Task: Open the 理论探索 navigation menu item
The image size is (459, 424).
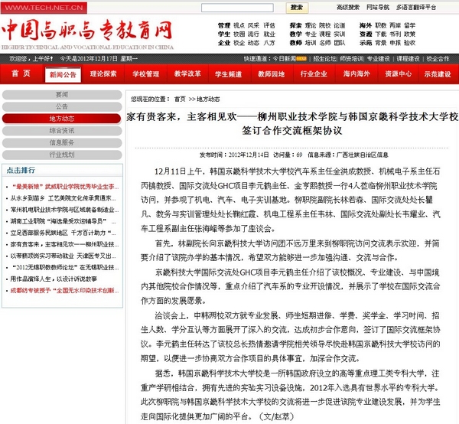Action: 103,74
